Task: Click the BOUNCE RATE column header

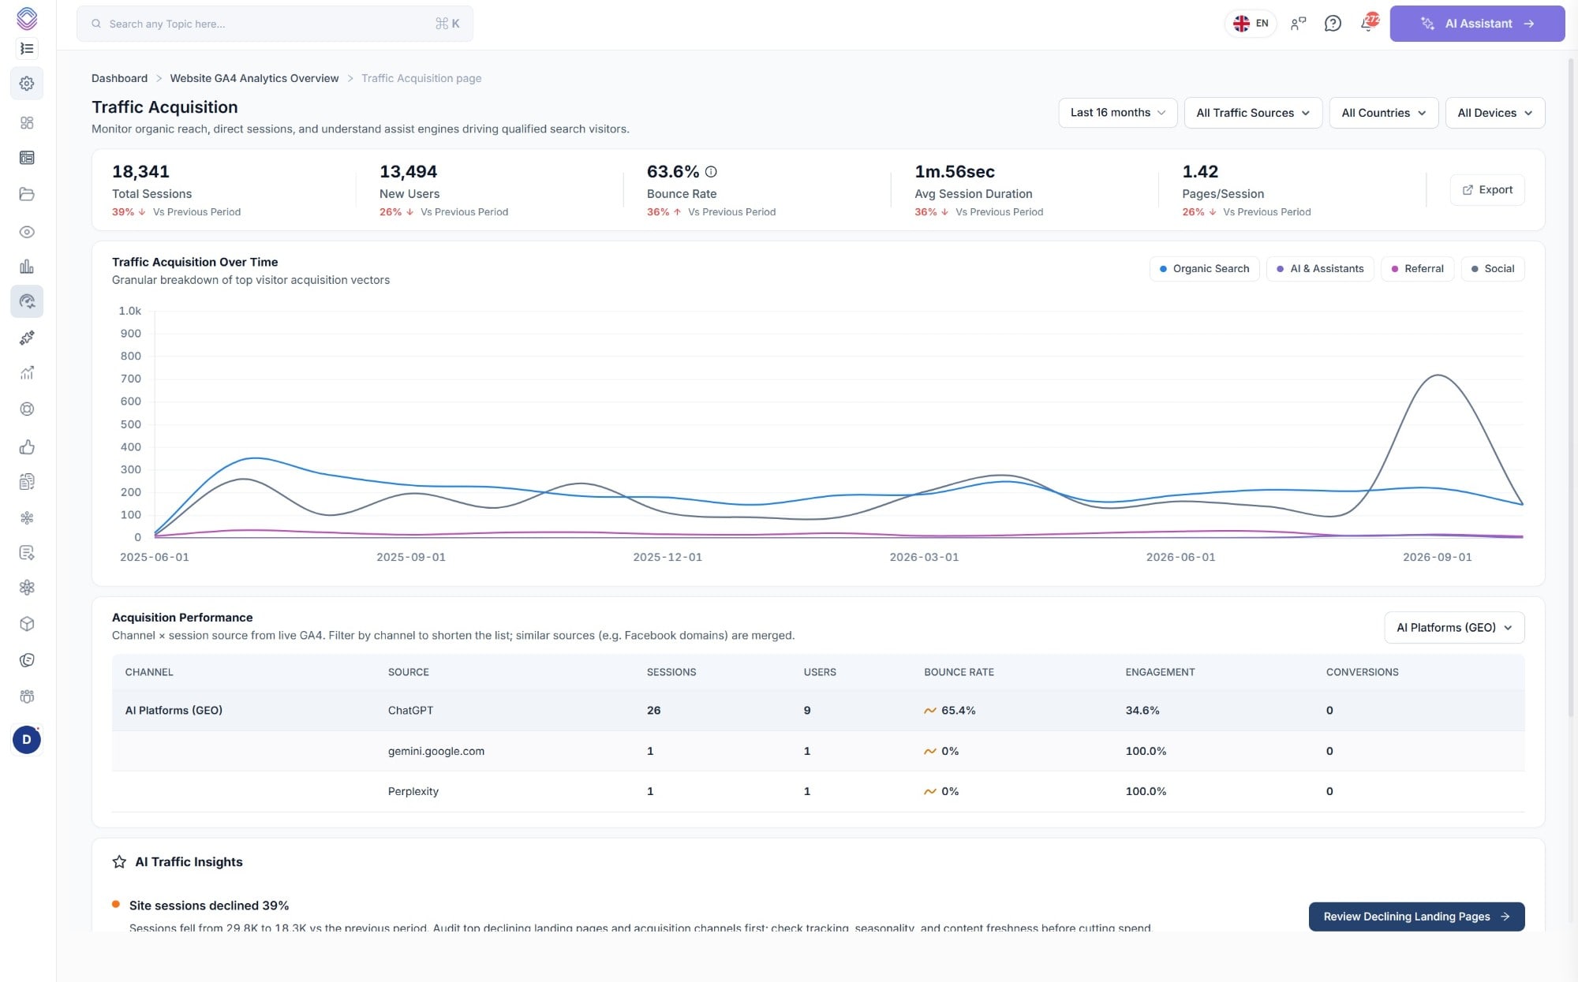Action: (959, 672)
